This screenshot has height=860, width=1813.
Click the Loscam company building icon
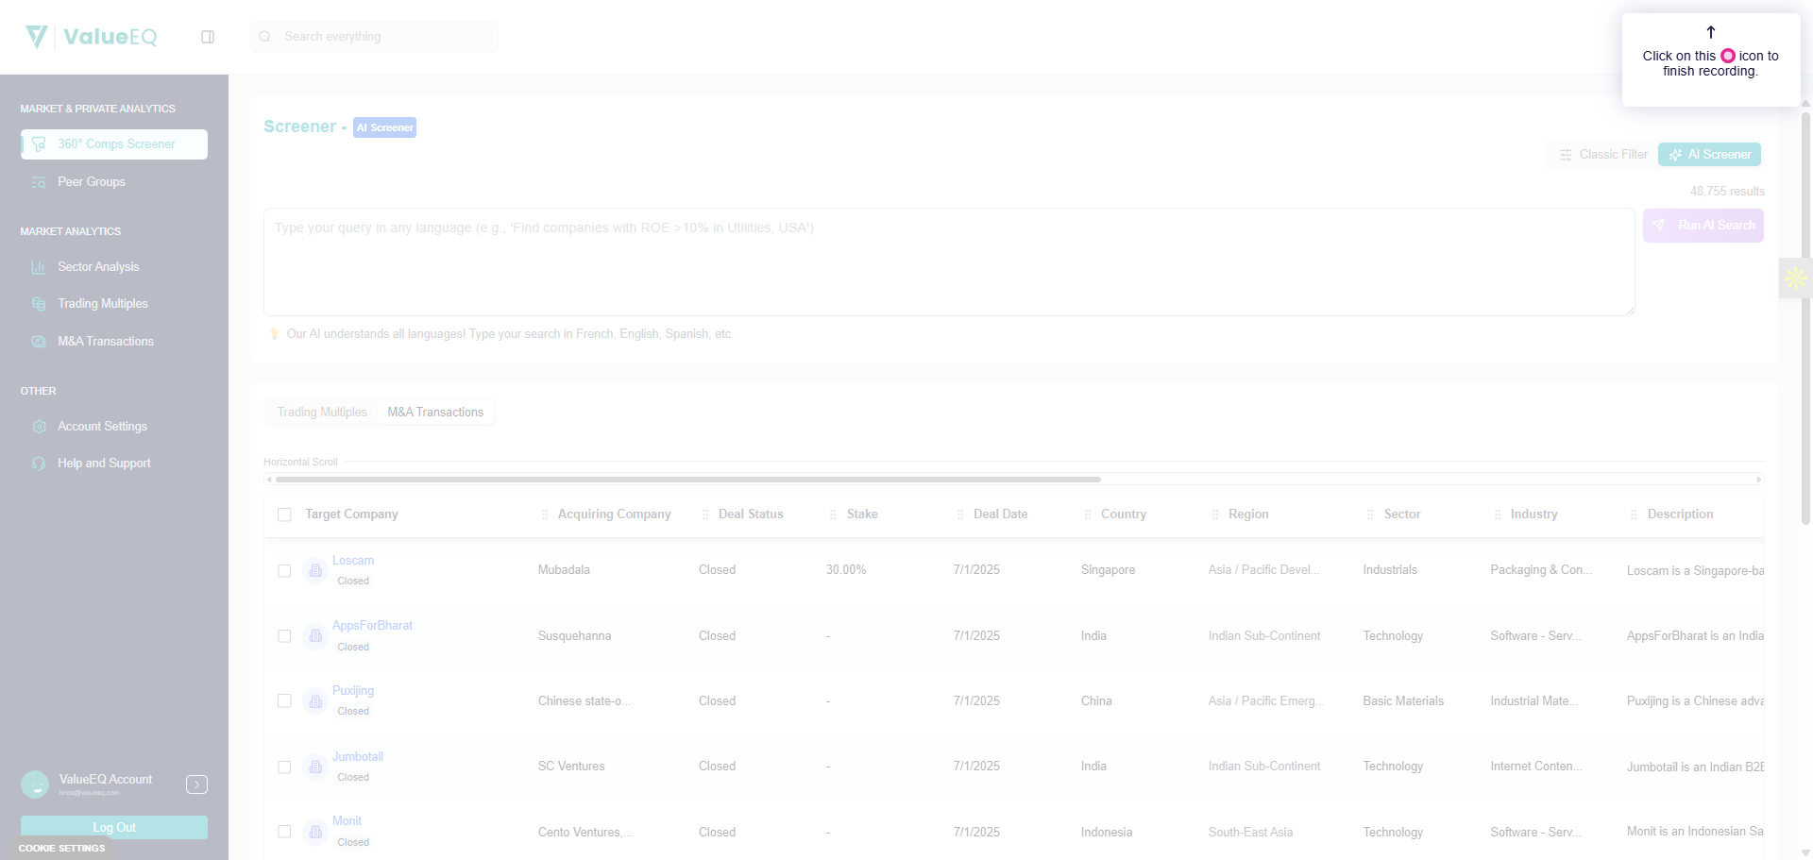click(x=315, y=571)
